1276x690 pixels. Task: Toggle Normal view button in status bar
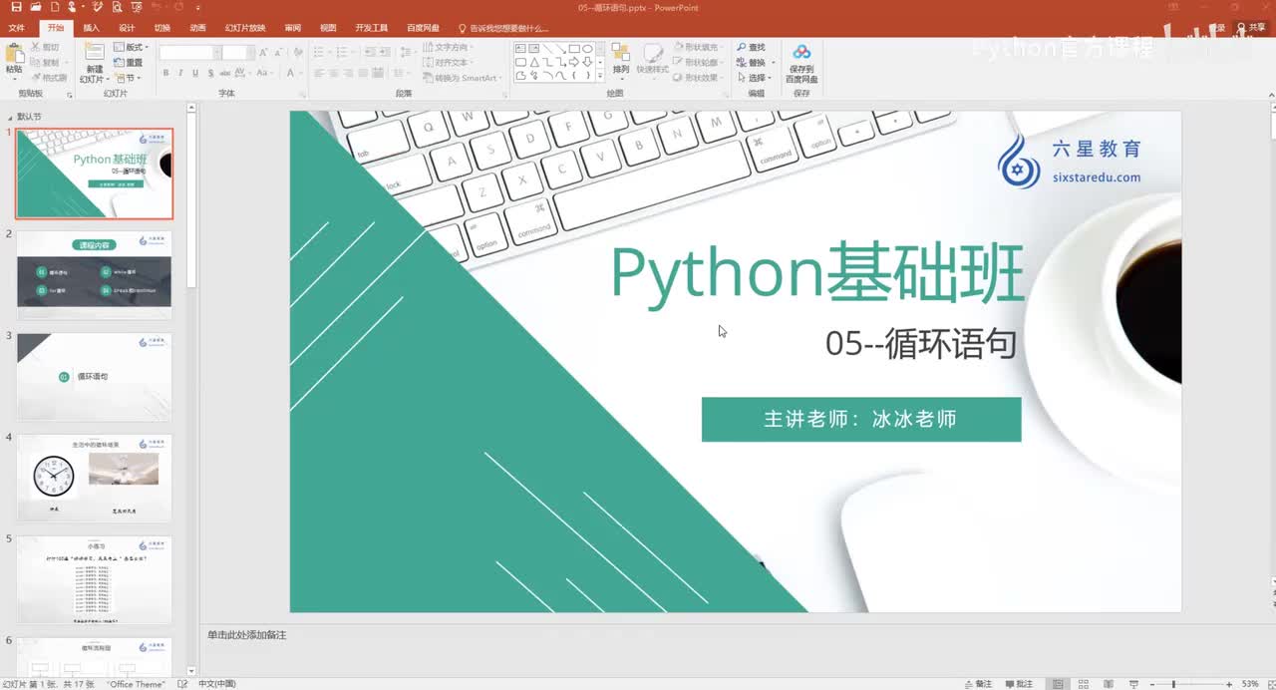(1058, 683)
